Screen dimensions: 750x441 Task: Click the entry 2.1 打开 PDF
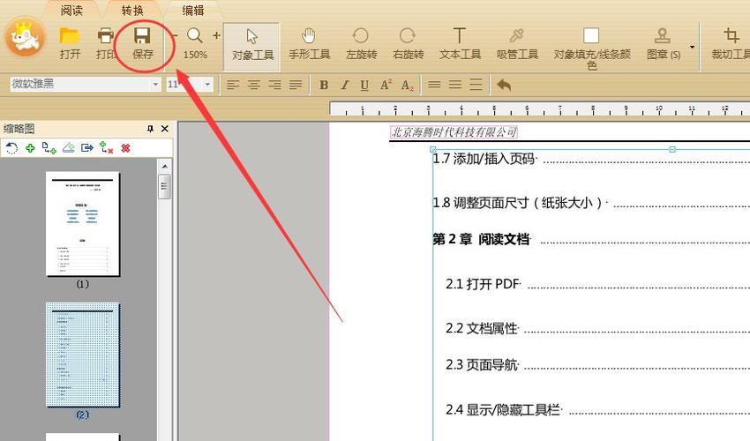(482, 284)
